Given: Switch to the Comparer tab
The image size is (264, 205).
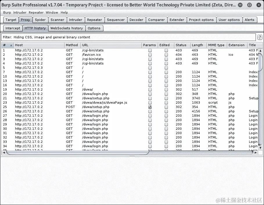Looking at the screenshot, I should (157, 20).
